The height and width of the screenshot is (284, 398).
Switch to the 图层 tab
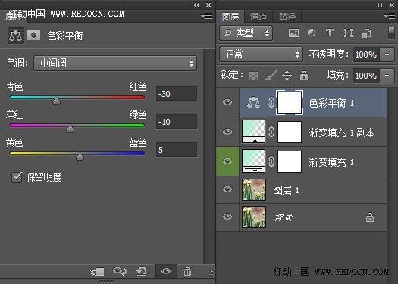click(x=230, y=17)
